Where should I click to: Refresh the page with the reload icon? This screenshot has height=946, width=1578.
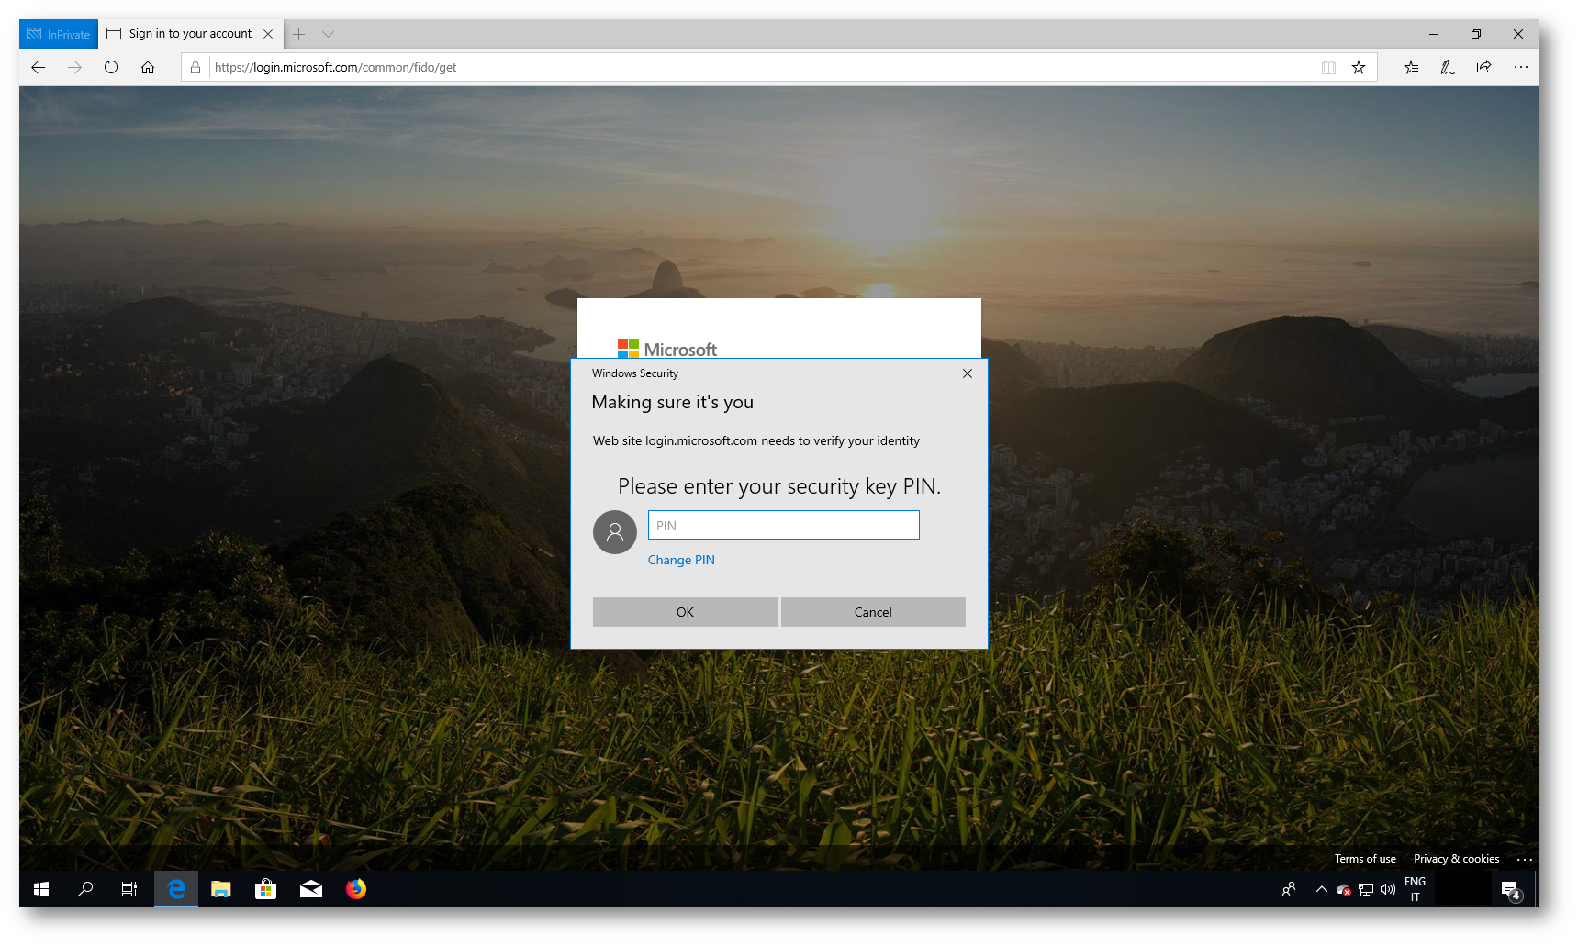point(111,67)
